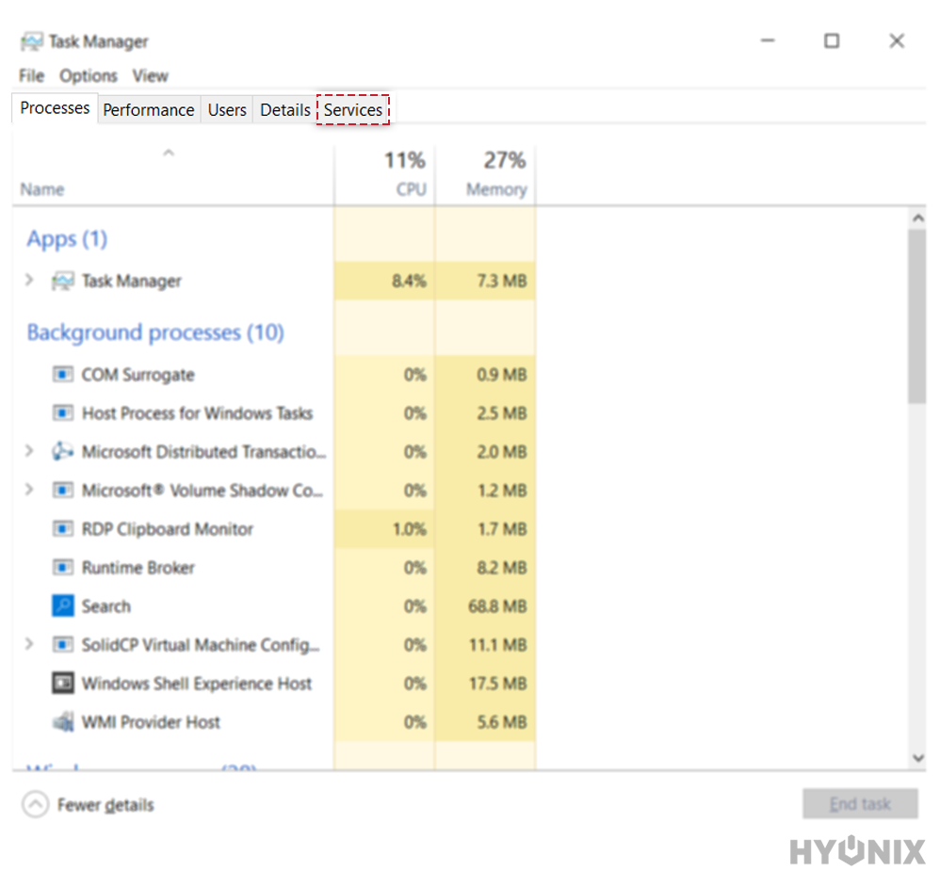Click the Task Manager title bar icon

[x=32, y=40]
